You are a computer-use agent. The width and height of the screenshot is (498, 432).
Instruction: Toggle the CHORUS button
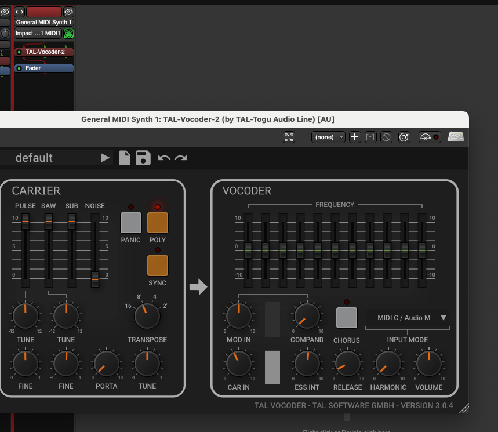click(x=347, y=318)
